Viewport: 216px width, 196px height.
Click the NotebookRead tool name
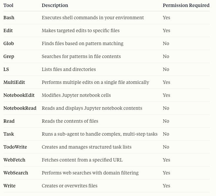[x=20, y=108]
